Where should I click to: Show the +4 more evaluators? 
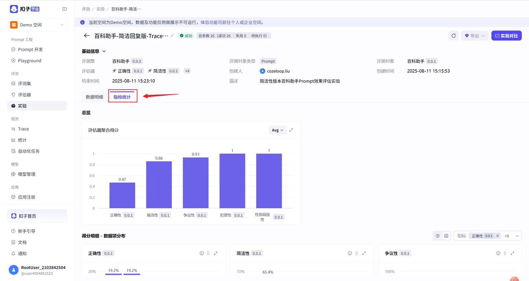click(x=187, y=71)
